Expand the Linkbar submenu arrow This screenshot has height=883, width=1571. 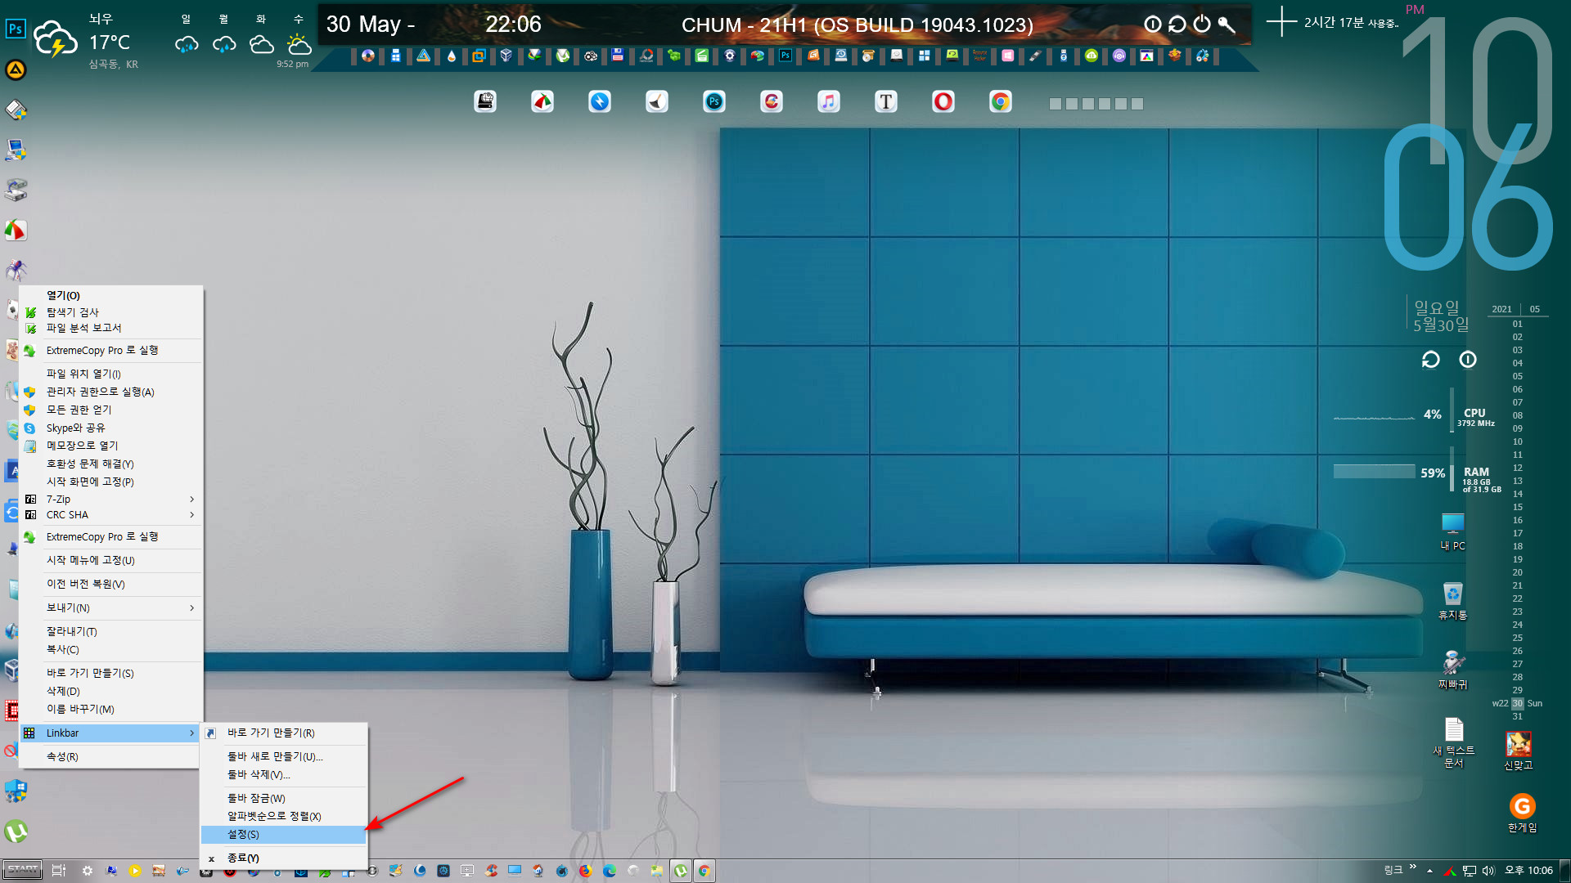191,733
